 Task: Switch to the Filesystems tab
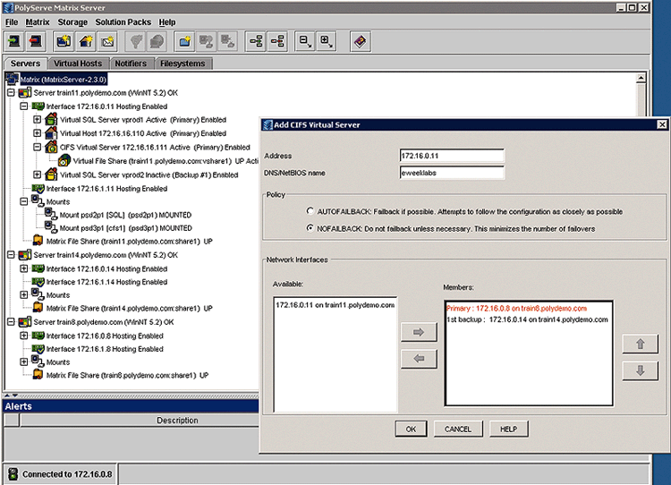click(183, 64)
